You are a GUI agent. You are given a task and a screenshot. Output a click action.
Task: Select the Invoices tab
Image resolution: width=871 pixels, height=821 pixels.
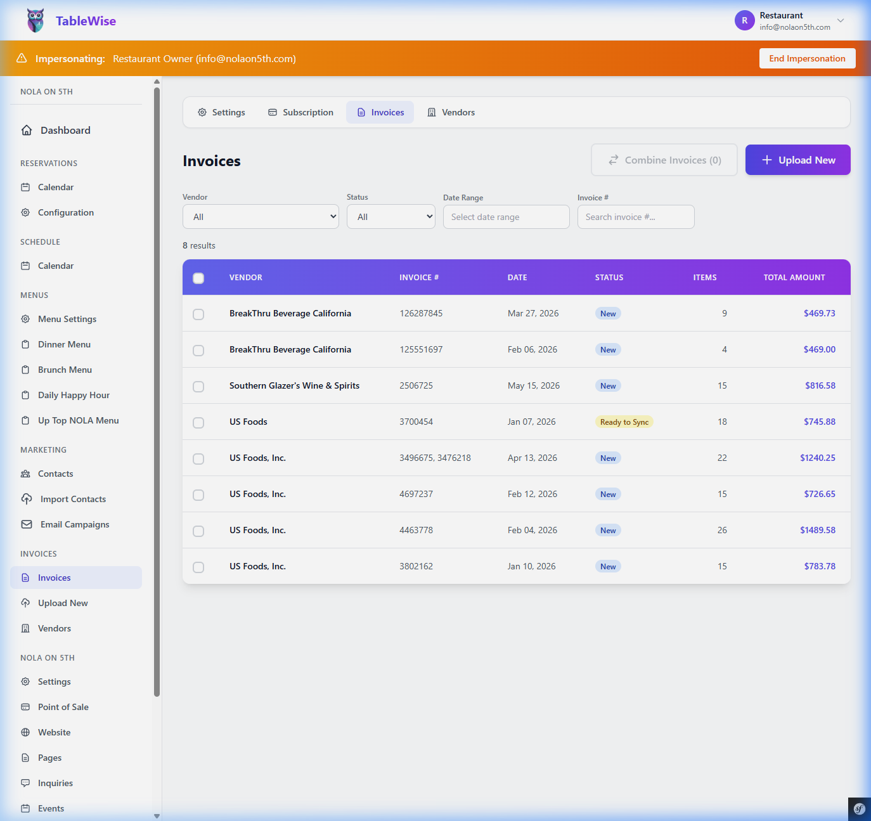(x=380, y=112)
